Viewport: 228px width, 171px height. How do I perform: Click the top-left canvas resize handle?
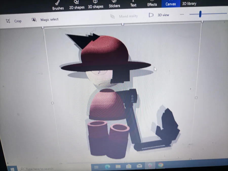click(x=43, y=27)
